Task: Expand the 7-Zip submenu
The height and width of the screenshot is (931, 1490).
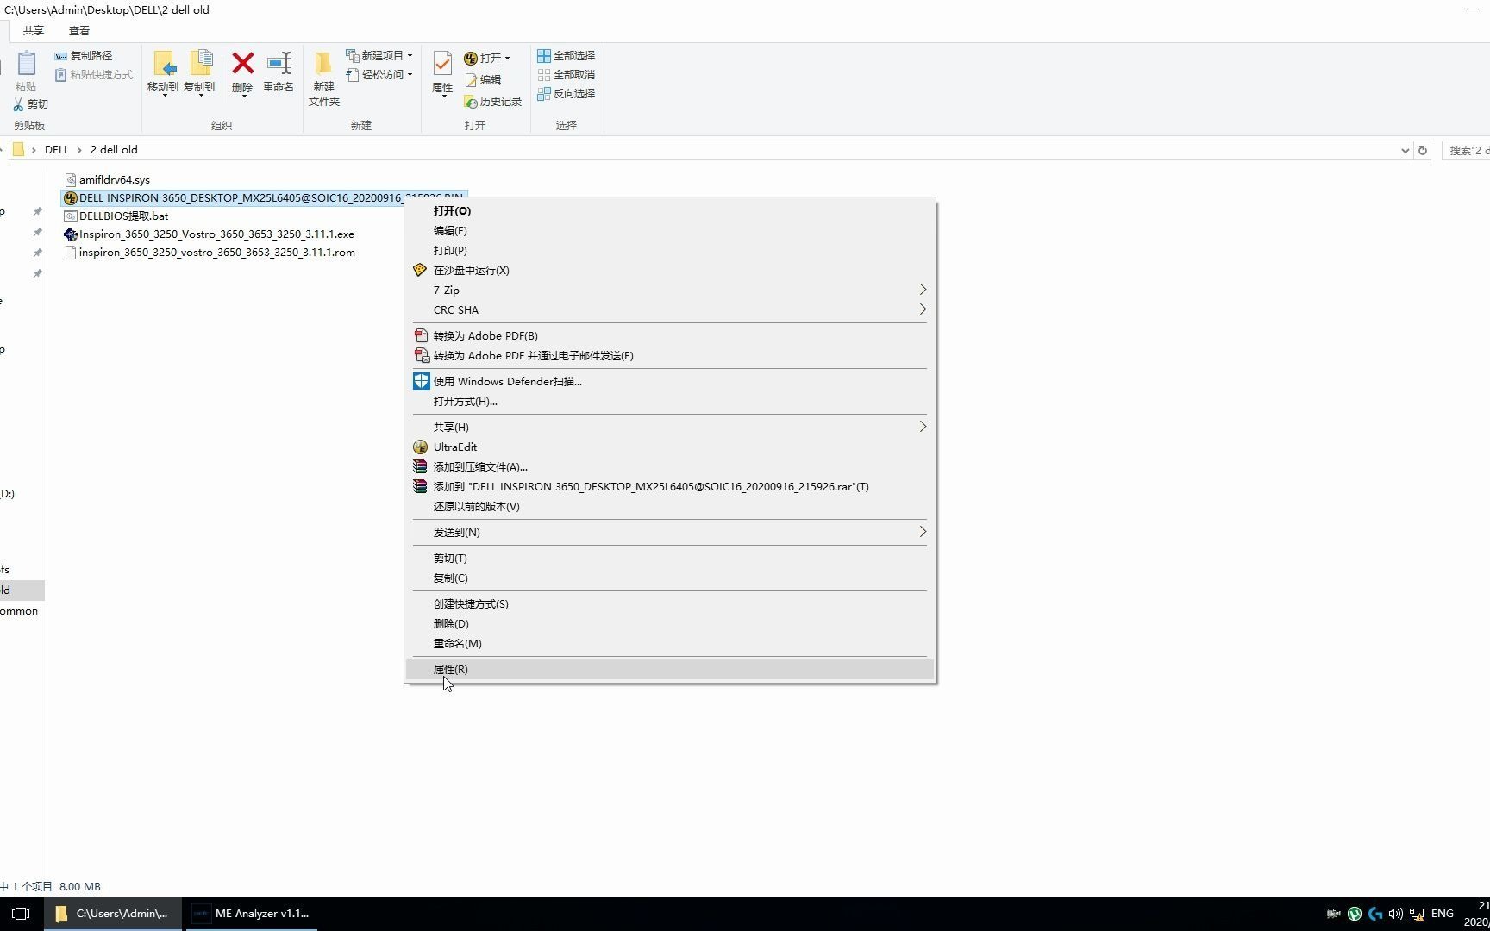Action: pyautogui.click(x=923, y=290)
